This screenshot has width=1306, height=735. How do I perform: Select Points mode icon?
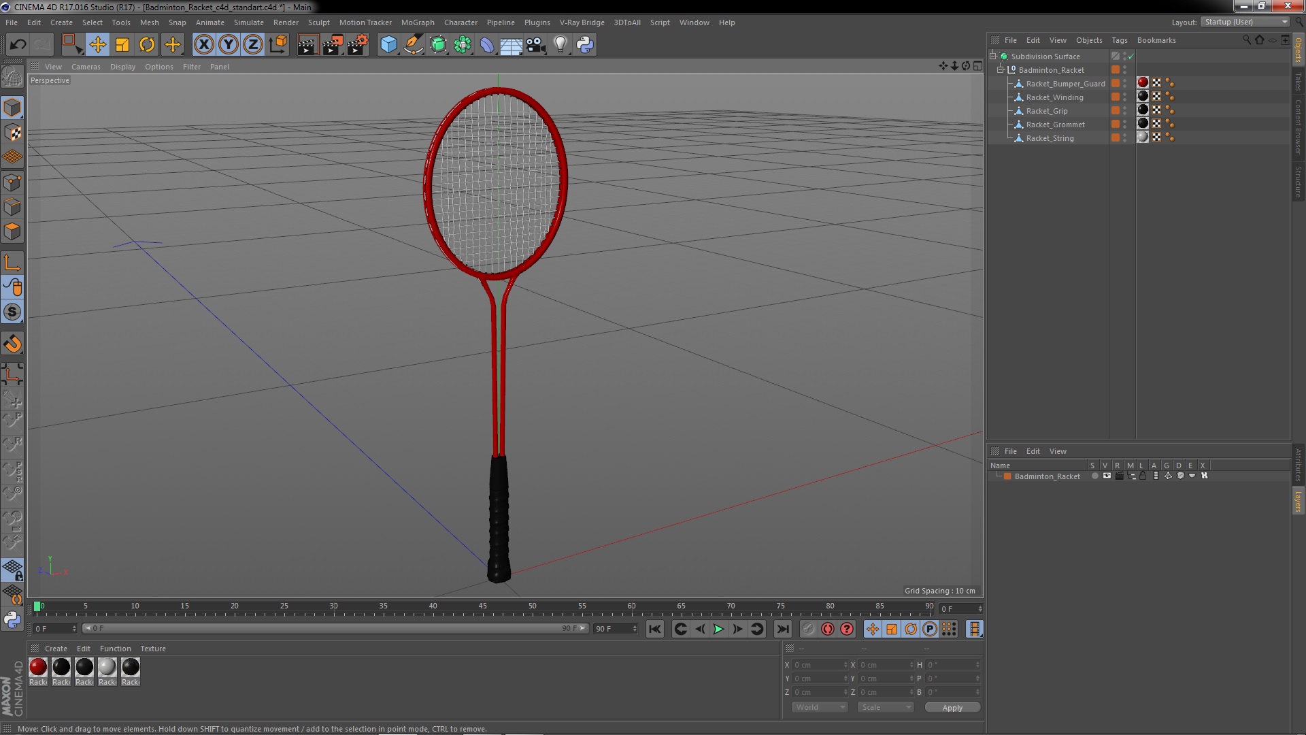(12, 182)
